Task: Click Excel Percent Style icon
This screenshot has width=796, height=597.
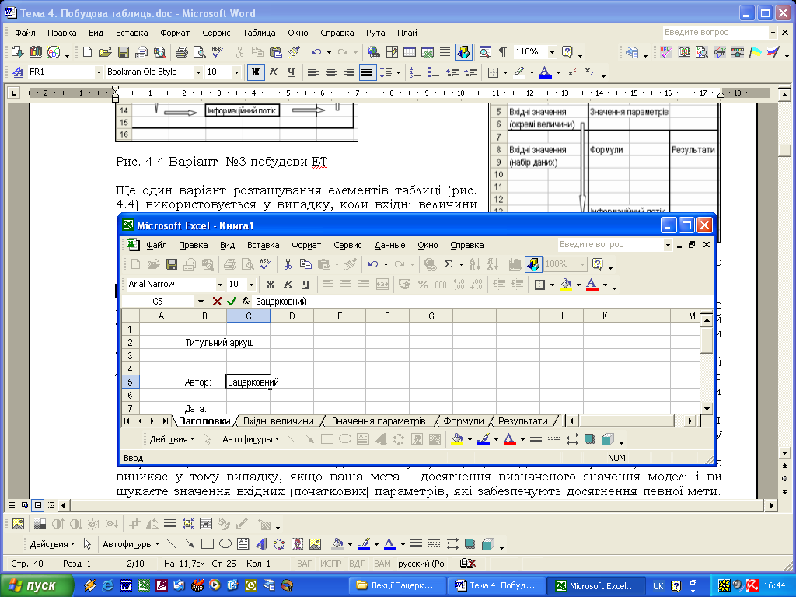Action: (423, 285)
